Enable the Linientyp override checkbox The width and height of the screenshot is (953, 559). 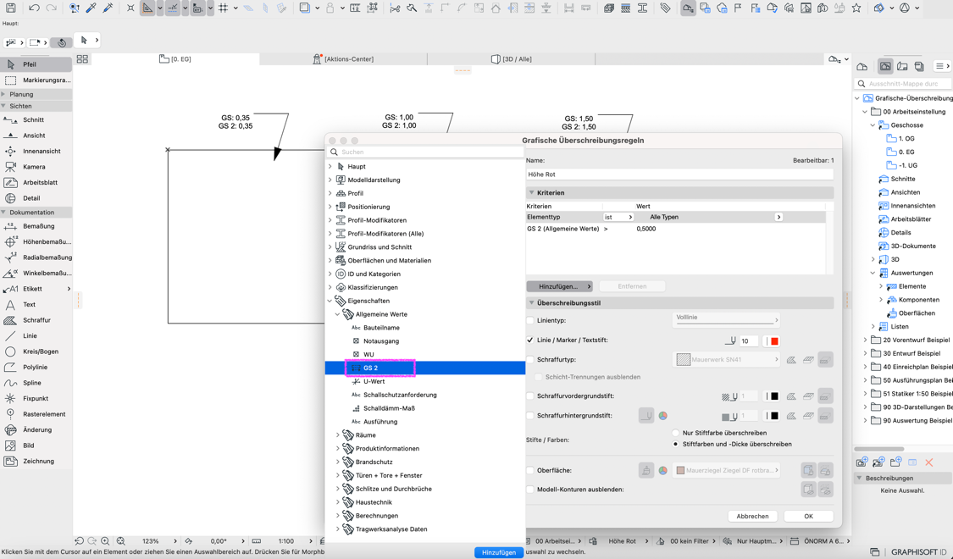coord(530,320)
